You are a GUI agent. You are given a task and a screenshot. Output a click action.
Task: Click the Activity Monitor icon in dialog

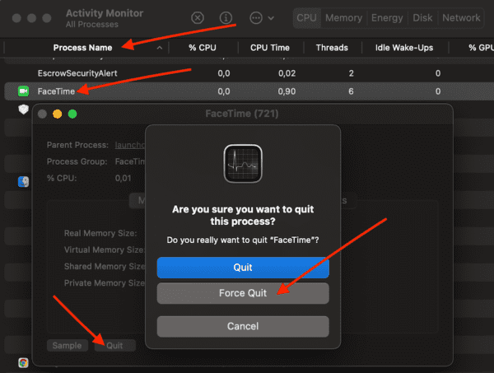point(243,164)
